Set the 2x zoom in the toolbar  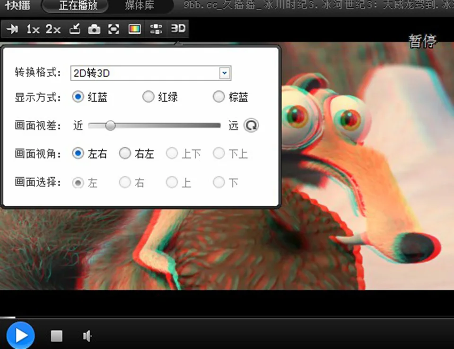click(x=53, y=29)
